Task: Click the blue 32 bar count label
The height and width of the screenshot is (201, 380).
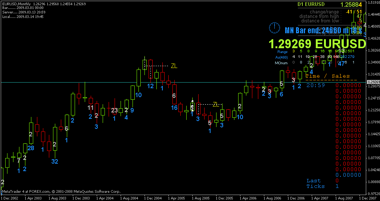Action: point(55,161)
